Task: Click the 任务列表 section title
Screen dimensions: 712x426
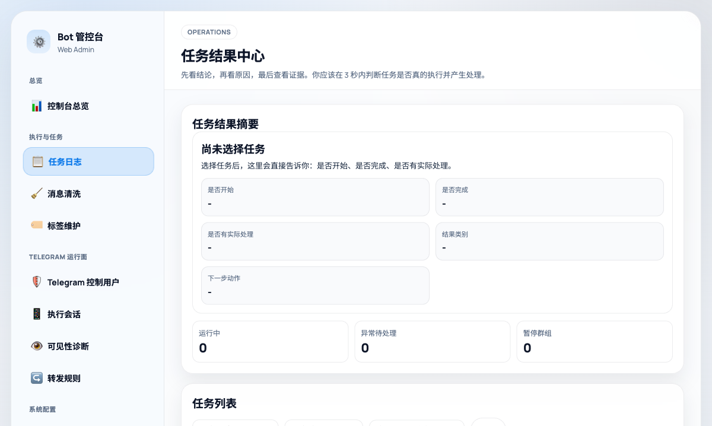Action: (214, 403)
